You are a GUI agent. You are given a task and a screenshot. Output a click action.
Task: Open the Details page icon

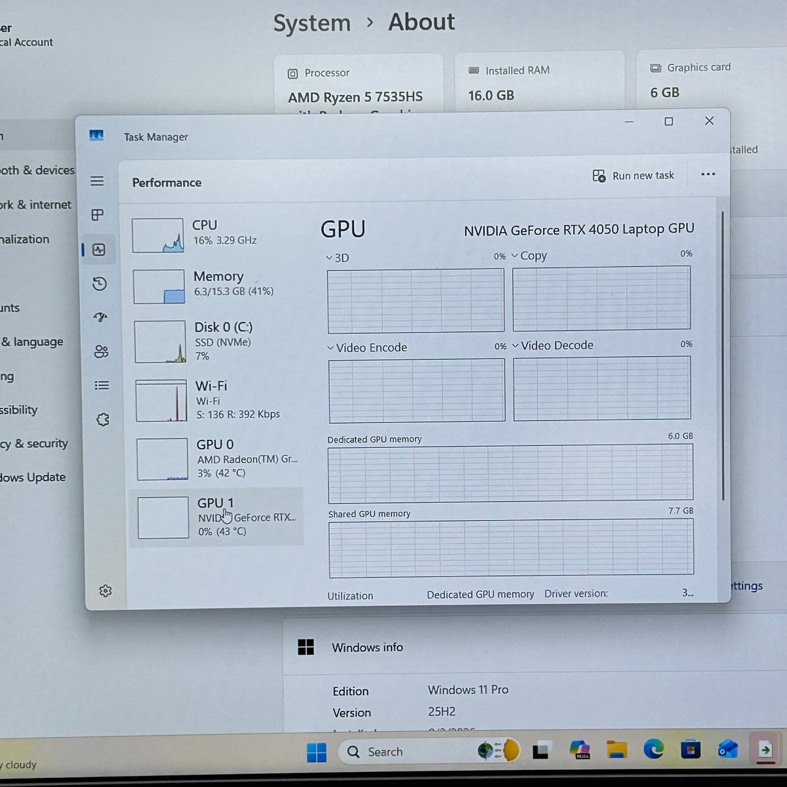(102, 386)
